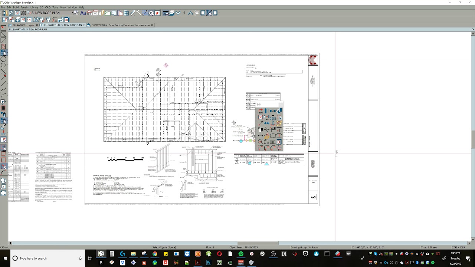Go down one floor using chevron arrow

pyautogui.click(x=178, y=13)
